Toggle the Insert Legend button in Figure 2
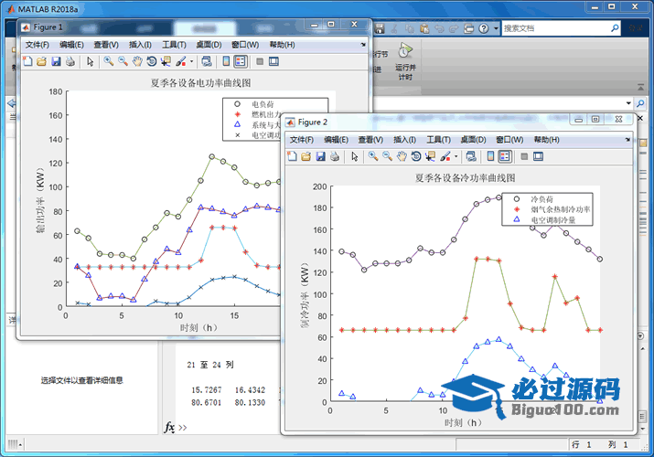 click(x=504, y=156)
